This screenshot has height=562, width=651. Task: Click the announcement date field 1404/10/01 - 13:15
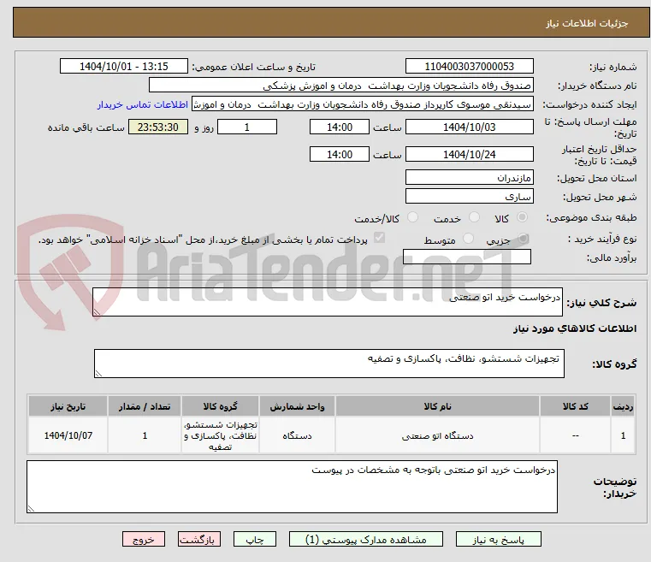tap(124, 67)
